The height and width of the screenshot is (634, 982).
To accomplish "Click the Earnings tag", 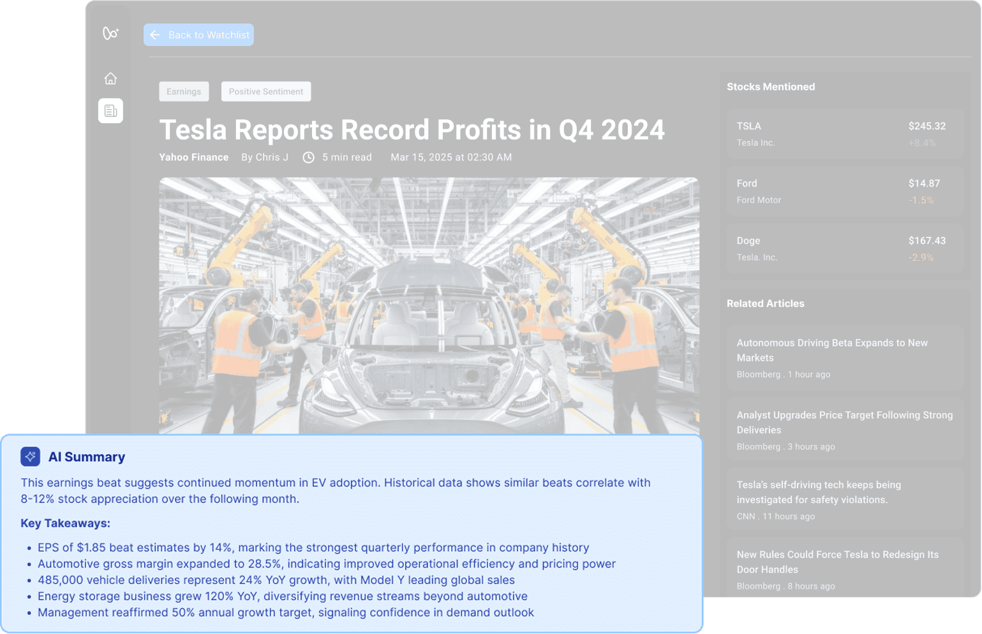I will [x=184, y=91].
